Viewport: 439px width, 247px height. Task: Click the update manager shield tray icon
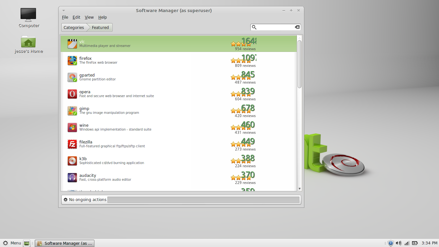click(391, 243)
